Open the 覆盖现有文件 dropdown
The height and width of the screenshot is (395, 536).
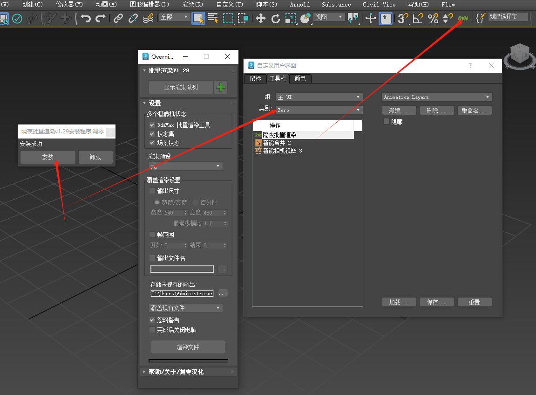(x=186, y=308)
